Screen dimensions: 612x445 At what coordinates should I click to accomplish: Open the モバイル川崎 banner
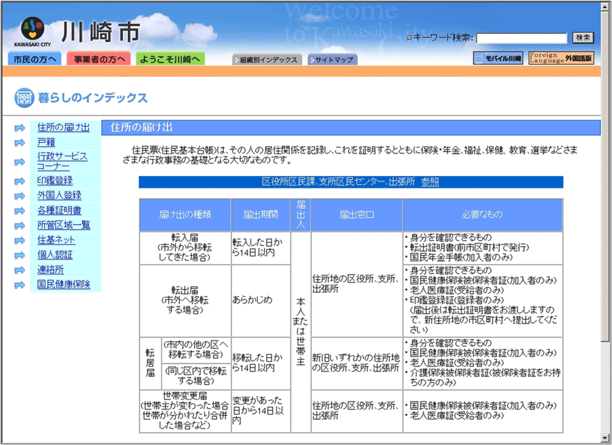click(498, 58)
